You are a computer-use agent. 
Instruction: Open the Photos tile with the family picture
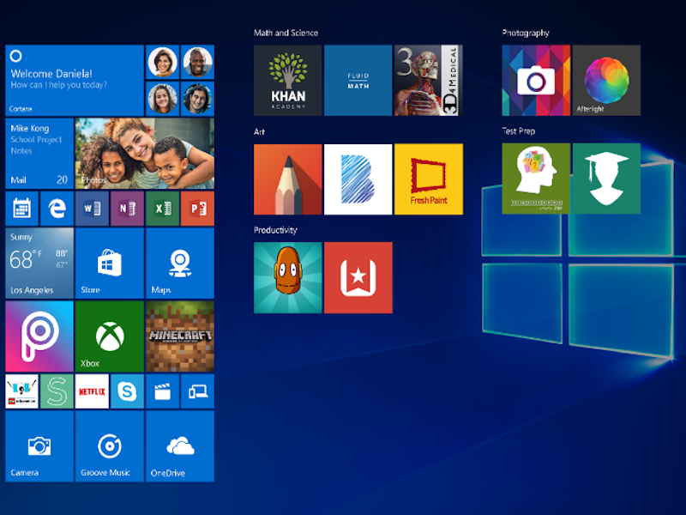click(x=145, y=154)
